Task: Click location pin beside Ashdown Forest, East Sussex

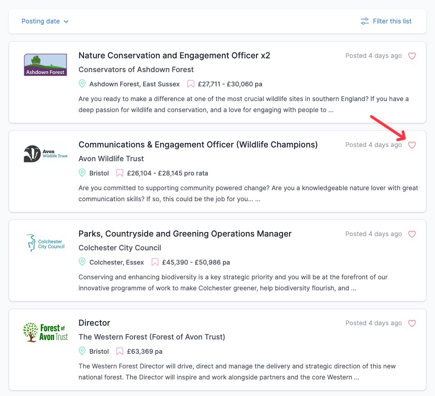Action: click(x=82, y=84)
